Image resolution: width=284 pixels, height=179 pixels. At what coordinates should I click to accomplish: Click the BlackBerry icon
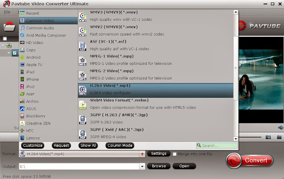point(22,116)
